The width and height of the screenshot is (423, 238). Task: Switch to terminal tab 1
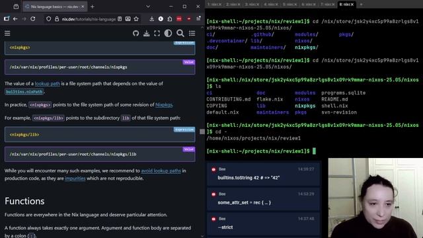click(214, 5)
